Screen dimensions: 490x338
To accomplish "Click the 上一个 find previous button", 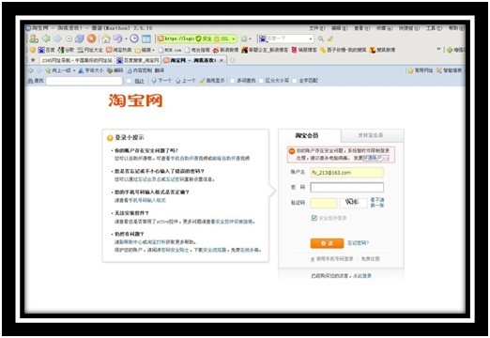I will click(x=186, y=81).
